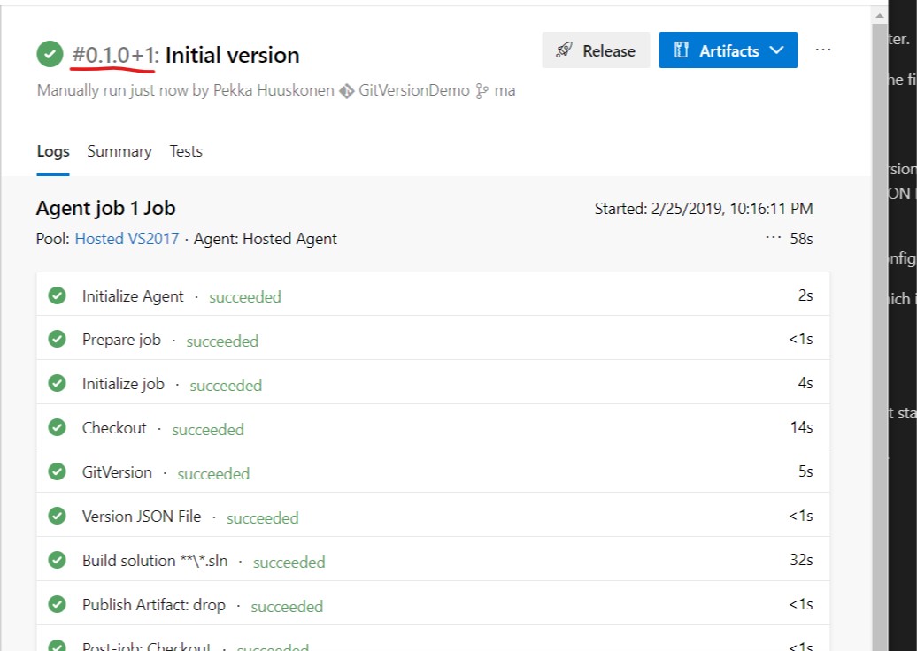Open the Version JSON File step

pos(433,515)
